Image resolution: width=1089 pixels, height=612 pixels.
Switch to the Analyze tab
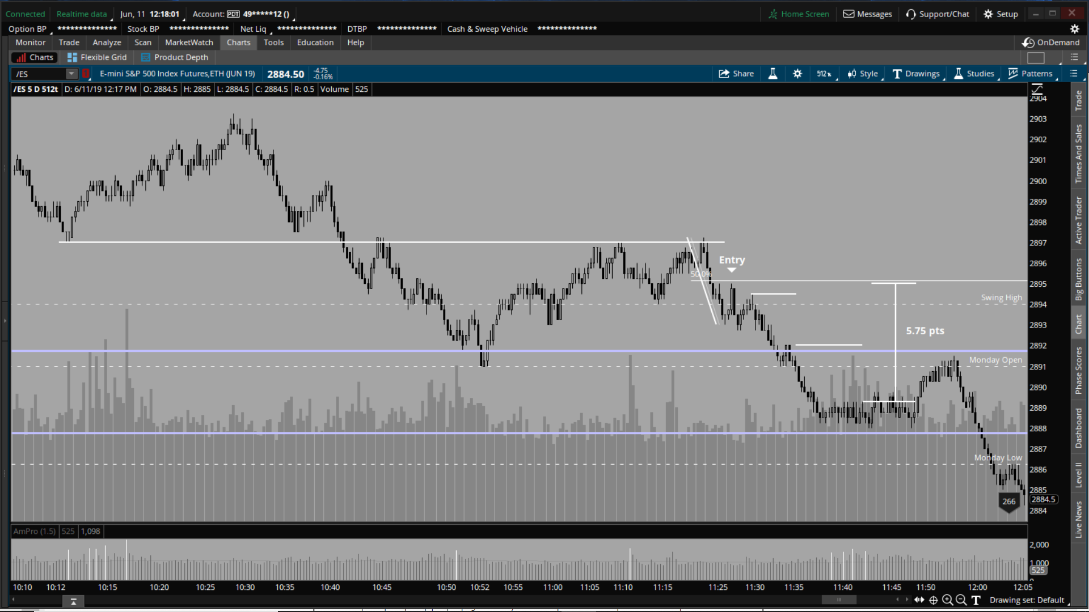107,42
